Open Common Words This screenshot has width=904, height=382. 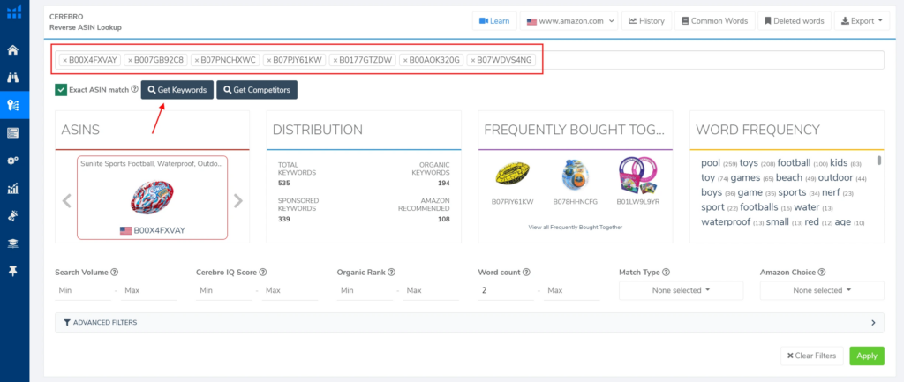point(714,21)
